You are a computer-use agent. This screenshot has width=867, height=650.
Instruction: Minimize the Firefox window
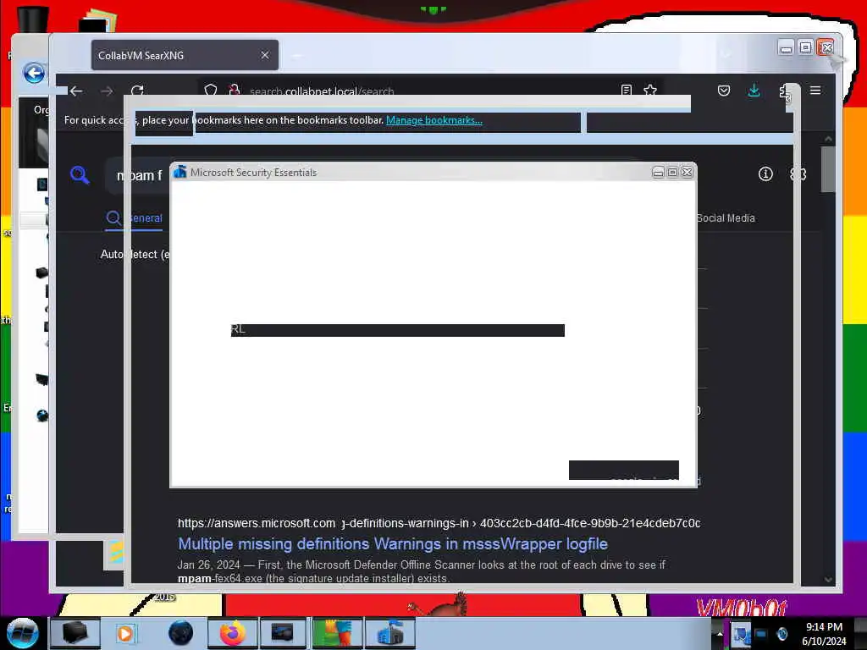tap(786, 48)
